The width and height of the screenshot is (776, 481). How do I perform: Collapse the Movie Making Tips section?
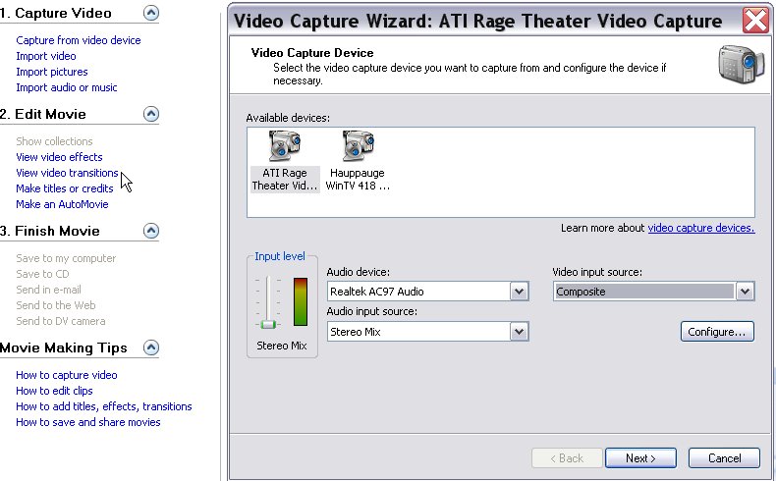[151, 347]
